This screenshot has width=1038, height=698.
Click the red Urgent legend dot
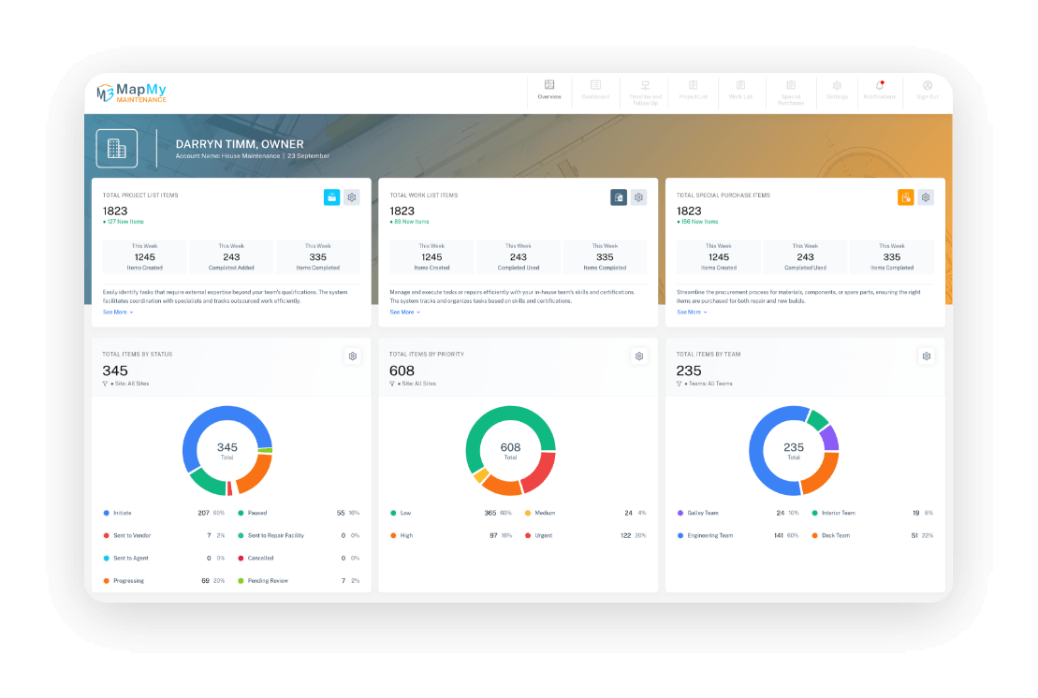coord(528,535)
